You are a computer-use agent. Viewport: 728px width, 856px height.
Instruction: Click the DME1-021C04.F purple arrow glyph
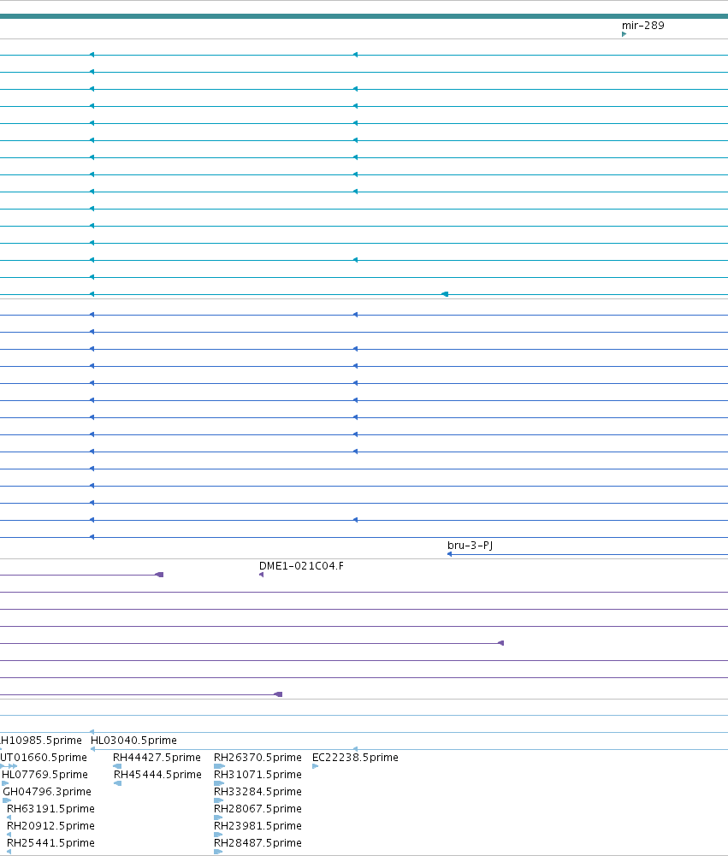pos(261,575)
